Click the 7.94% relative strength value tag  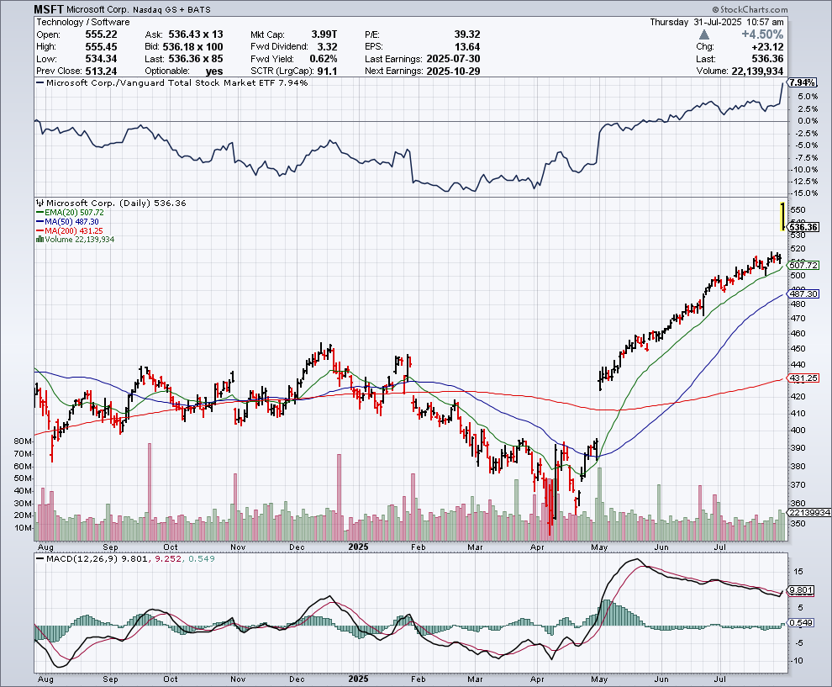click(803, 82)
